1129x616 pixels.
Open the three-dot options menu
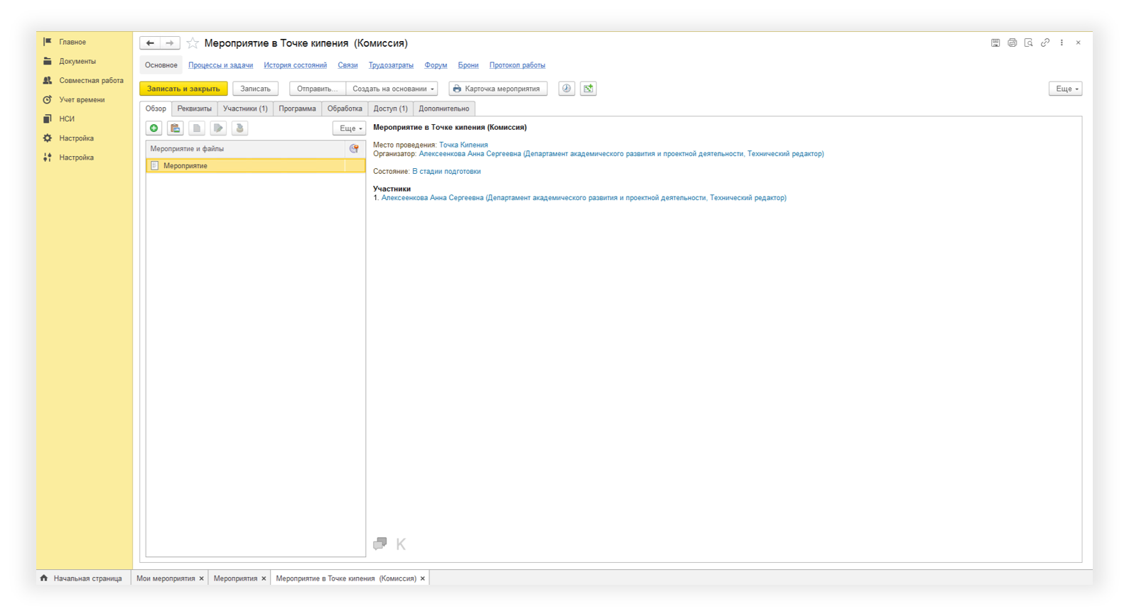coord(1062,43)
